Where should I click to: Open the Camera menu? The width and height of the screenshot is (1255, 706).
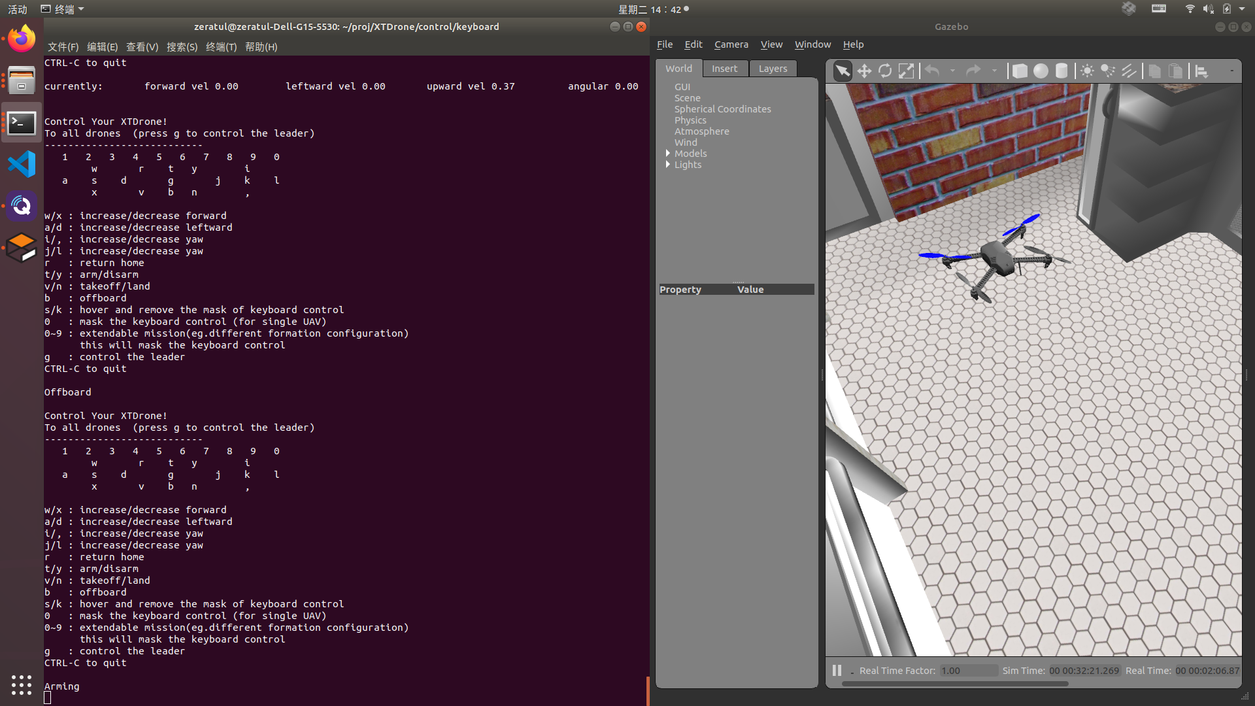click(731, 44)
